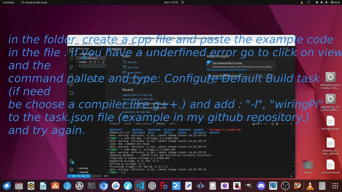
Task: Click New File link on Welcome page
Action: [131, 62]
